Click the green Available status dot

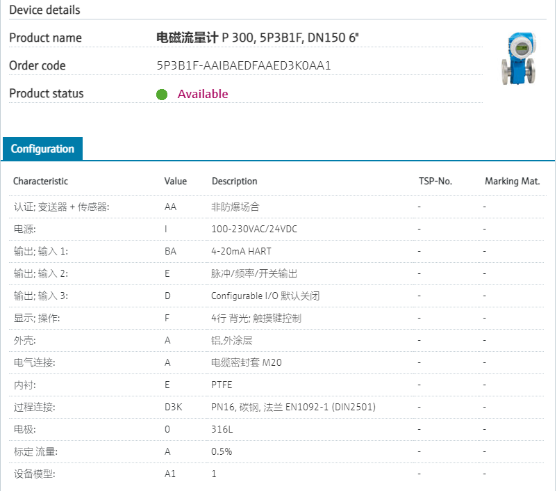click(x=162, y=95)
